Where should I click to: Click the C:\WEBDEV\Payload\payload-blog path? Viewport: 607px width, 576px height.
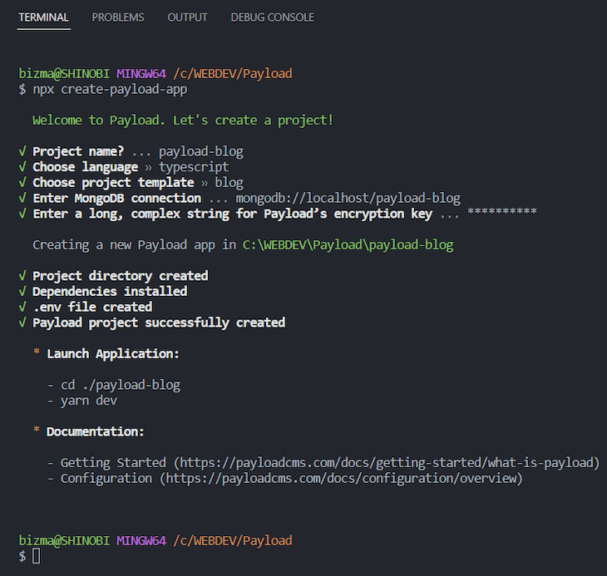(348, 245)
